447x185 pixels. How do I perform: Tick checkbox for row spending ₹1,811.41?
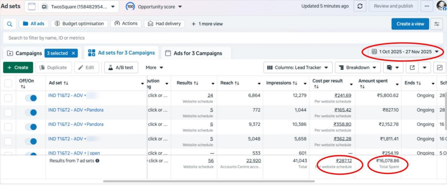(x=8, y=142)
